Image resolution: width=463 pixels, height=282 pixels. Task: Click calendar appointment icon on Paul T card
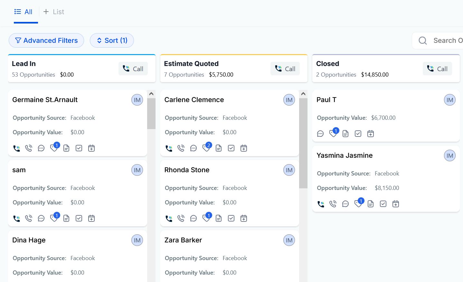(x=371, y=134)
